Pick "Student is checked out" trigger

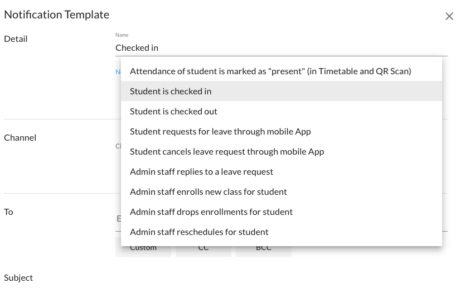[x=173, y=112]
